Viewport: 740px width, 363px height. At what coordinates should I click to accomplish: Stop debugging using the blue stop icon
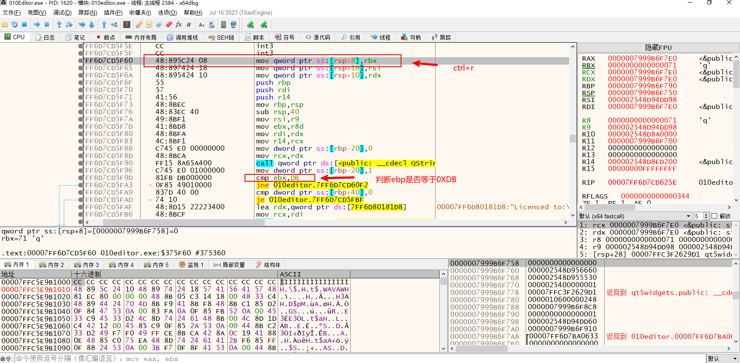coord(24,25)
